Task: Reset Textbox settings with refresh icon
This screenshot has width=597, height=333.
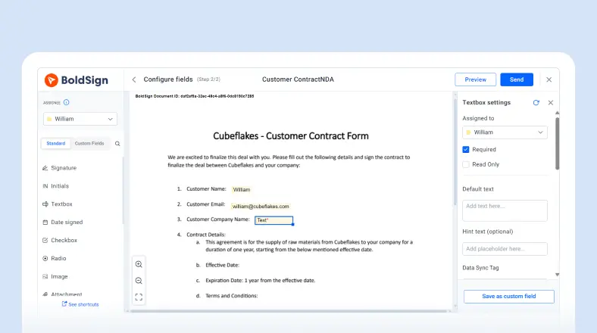Action: (536, 103)
